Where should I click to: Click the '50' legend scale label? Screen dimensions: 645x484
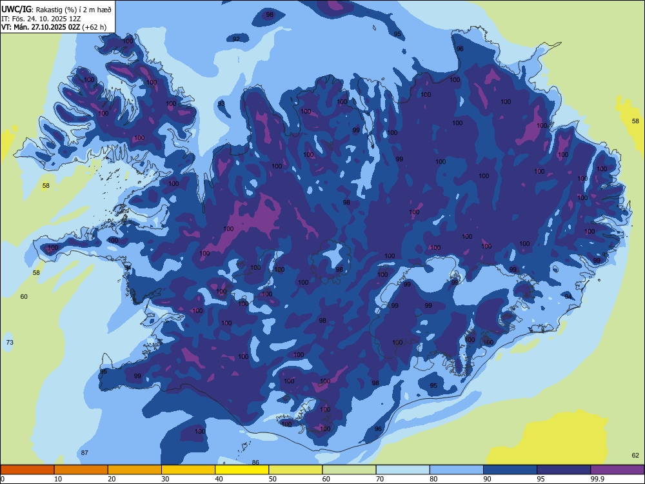tap(273, 479)
